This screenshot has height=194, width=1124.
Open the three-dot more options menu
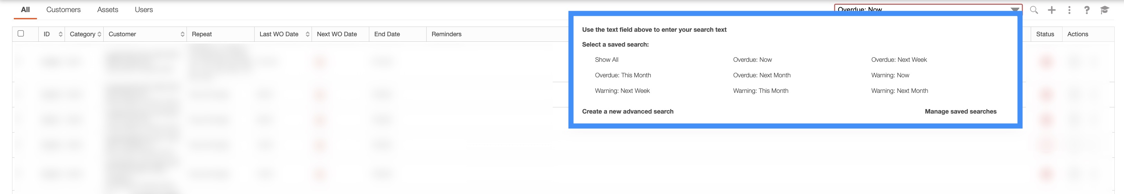click(x=1069, y=10)
